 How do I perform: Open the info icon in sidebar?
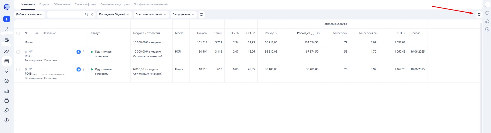[x=7, y=120]
